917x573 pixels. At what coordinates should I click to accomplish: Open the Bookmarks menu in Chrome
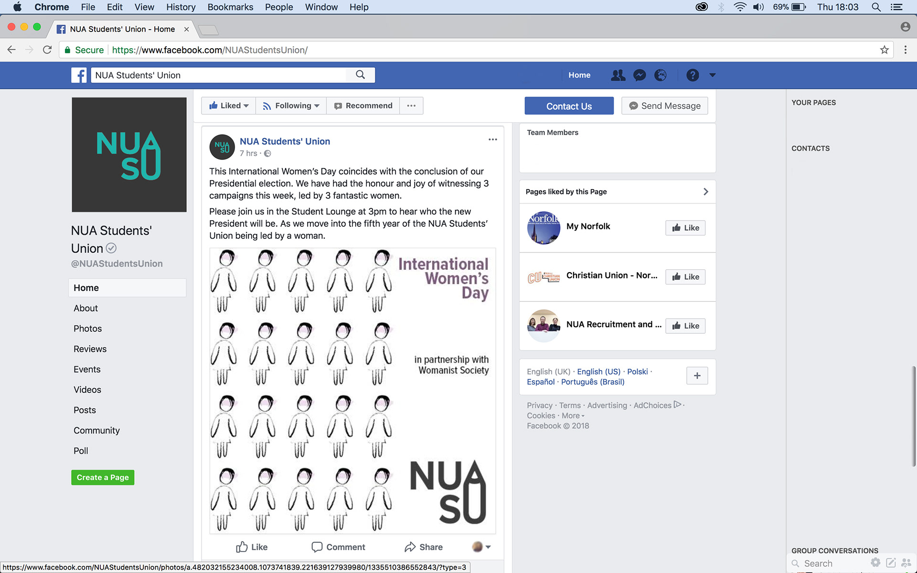[230, 7]
